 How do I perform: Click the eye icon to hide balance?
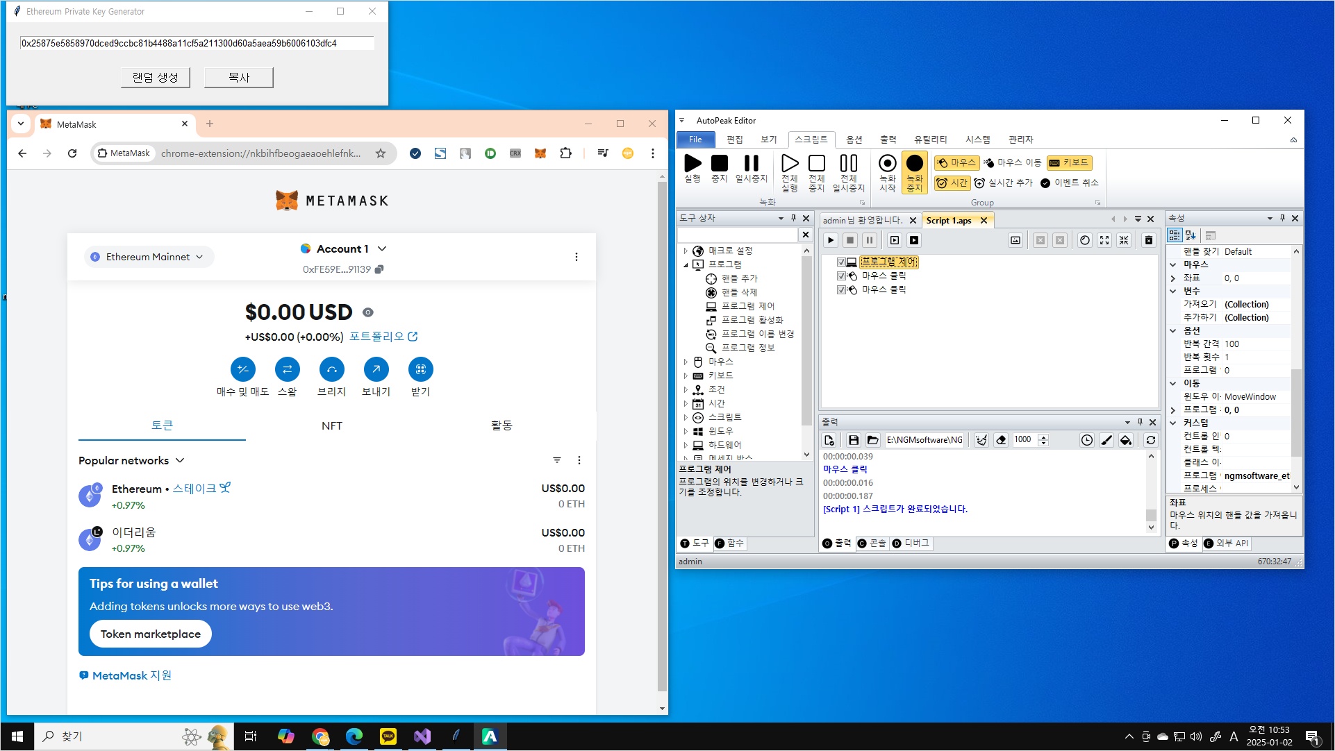point(368,312)
